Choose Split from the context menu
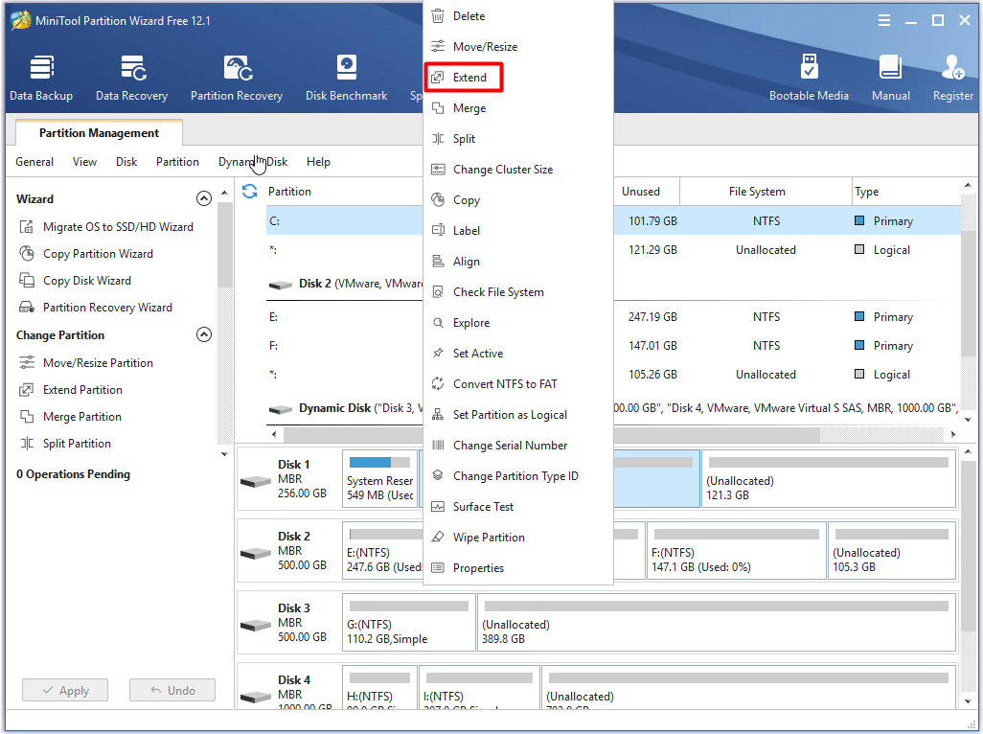The width and height of the screenshot is (983, 734). pyautogui.click(x=517, y=139)
